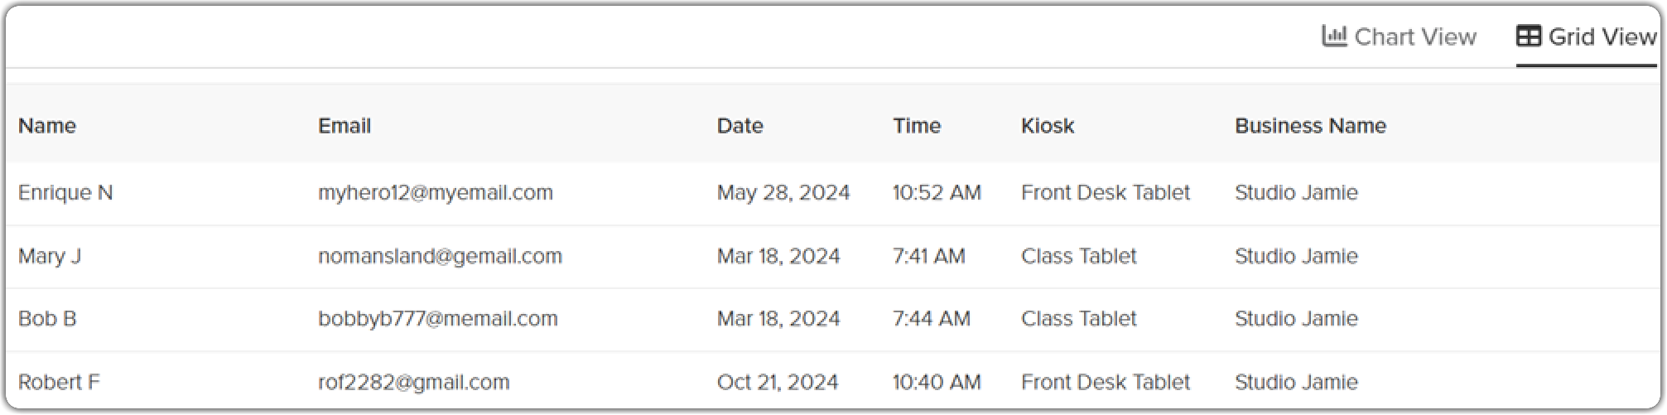
Task: Select the Grid View tab
Action: pyautogui.click(x=1587, y=36)
